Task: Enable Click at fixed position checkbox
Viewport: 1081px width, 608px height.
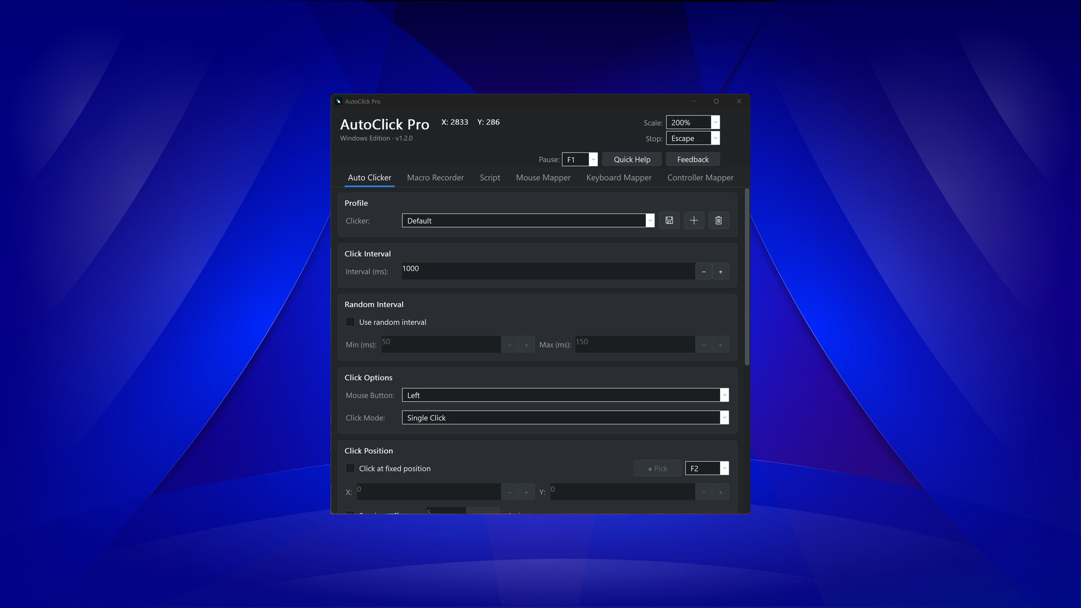Action: point(350,468)
